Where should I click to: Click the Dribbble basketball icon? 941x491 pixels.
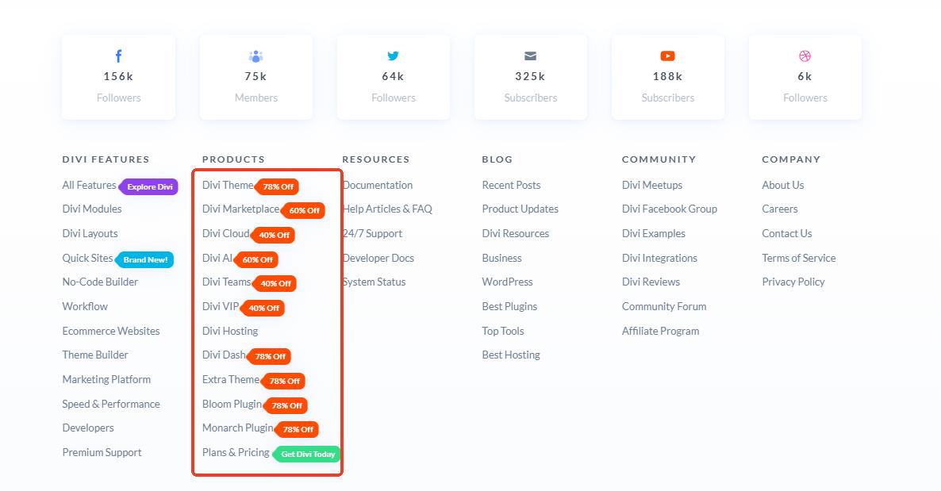pos(805,56)
